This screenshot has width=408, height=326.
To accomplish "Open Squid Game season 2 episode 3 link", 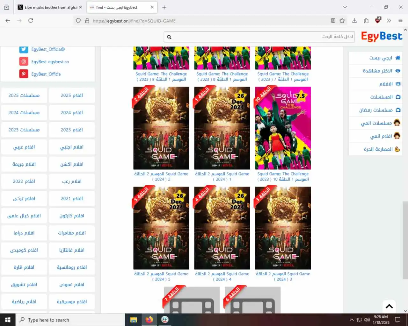I will [283, 276].
